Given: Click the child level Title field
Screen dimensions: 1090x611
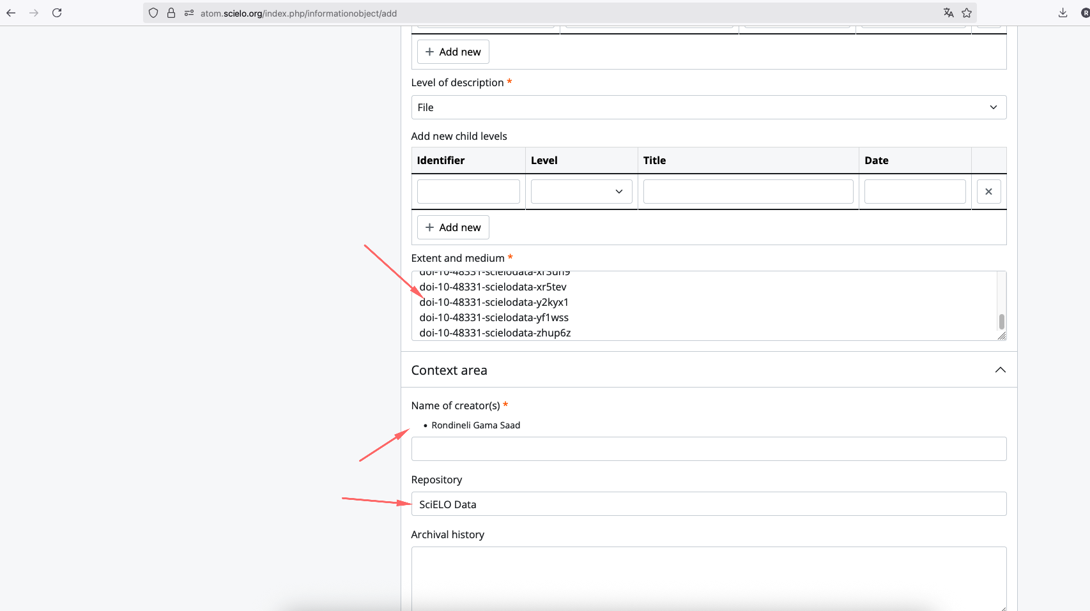Looking at the screenshot, I should click(748, 192).
